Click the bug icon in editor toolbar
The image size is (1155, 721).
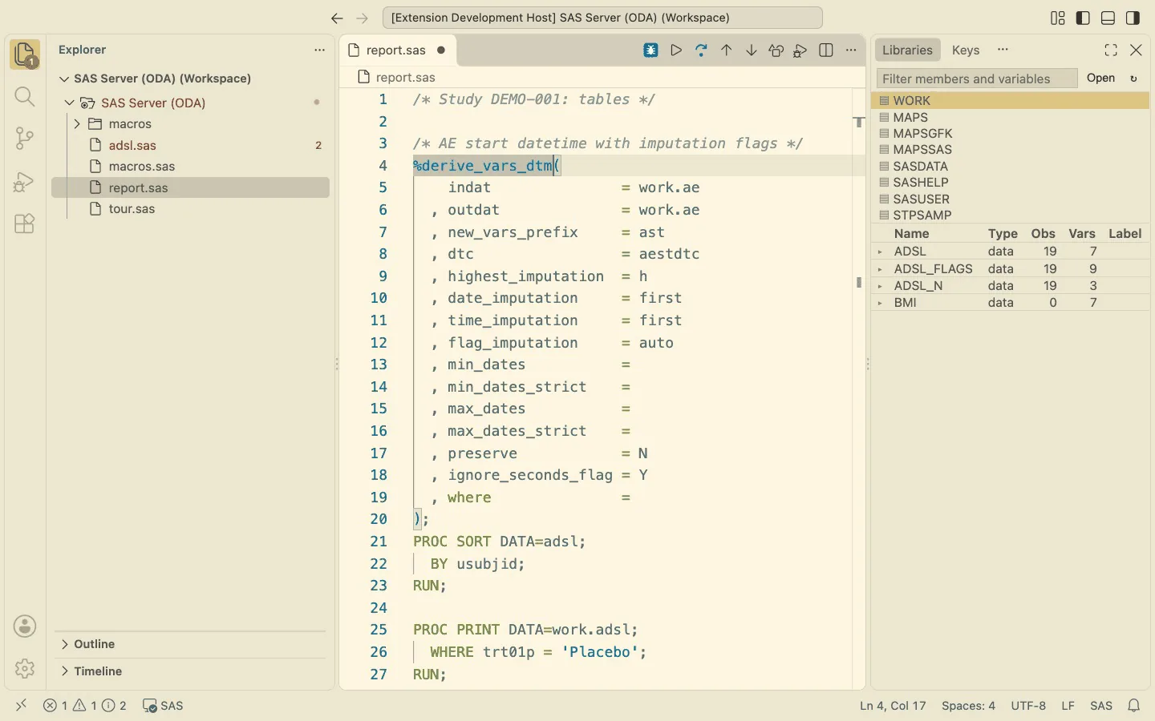click(x=651, y=50)
